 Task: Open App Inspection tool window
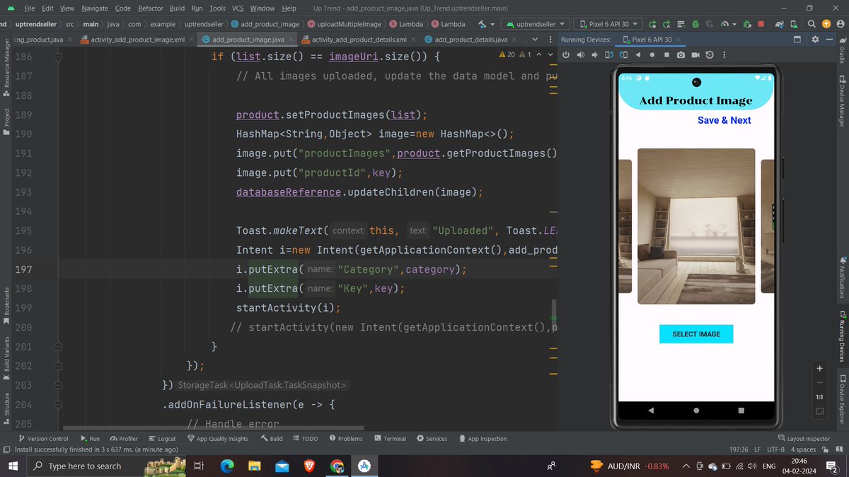[x=482, y=439]
